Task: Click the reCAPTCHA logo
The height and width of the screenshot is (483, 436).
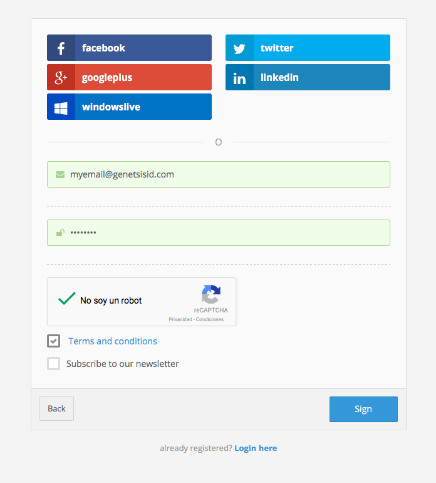Action: coord(210,295)
